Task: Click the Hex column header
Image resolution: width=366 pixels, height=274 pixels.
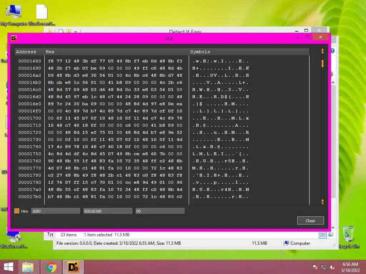Action: 50,52
